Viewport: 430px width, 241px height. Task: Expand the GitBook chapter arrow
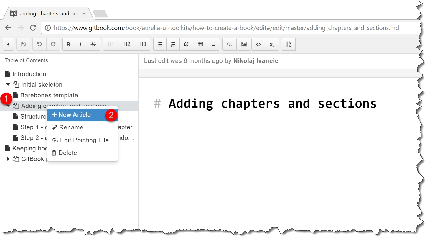(8, 159)
